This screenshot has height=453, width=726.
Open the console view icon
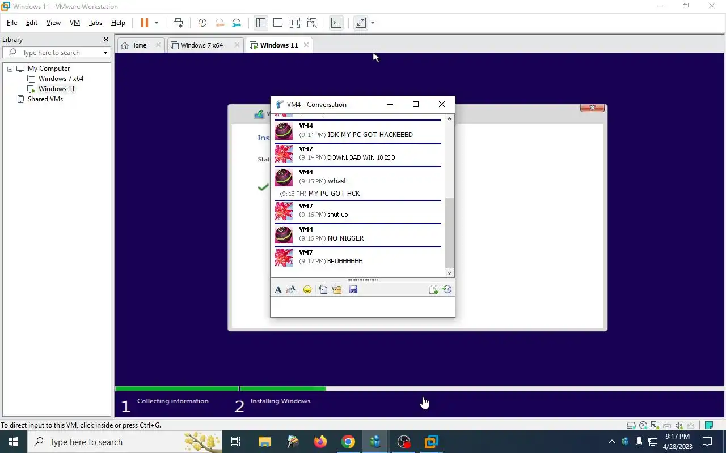(336, 23)
